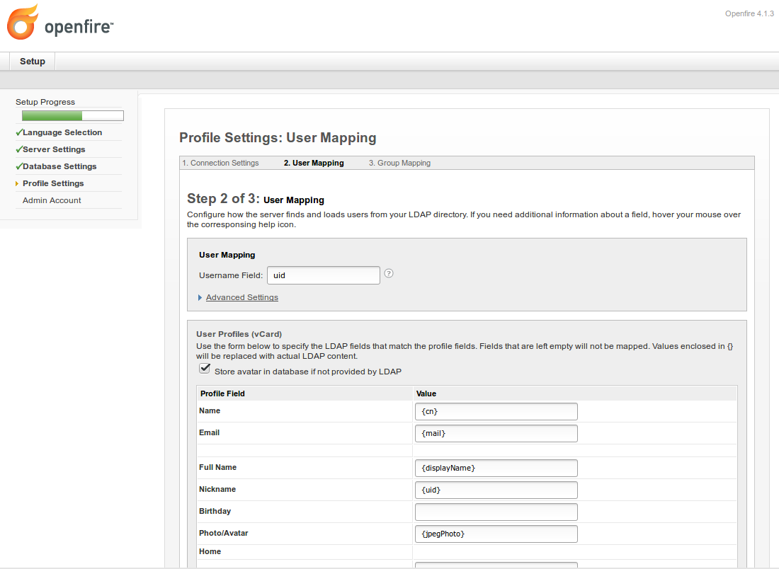Switch to 1. Connection Settings step
The width and height of the screenshot is (779, 569).
pyautogui.click(x=220, y=163)
